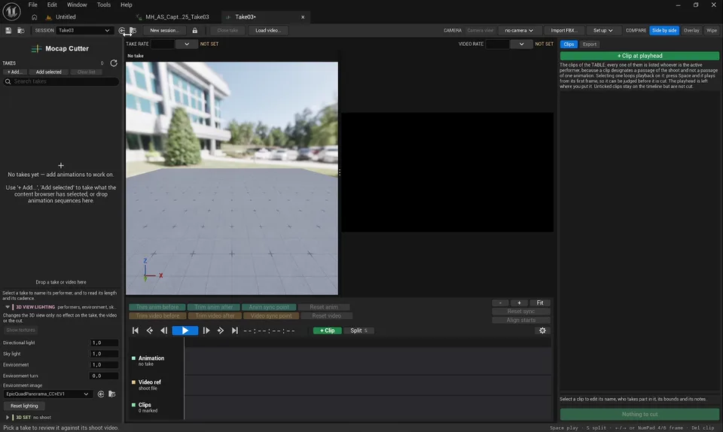
Task: Click Load video button
Action: 268,30
